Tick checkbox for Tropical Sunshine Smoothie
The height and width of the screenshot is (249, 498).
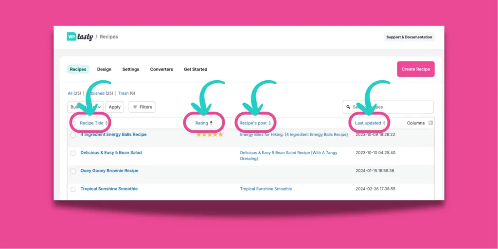73,189
